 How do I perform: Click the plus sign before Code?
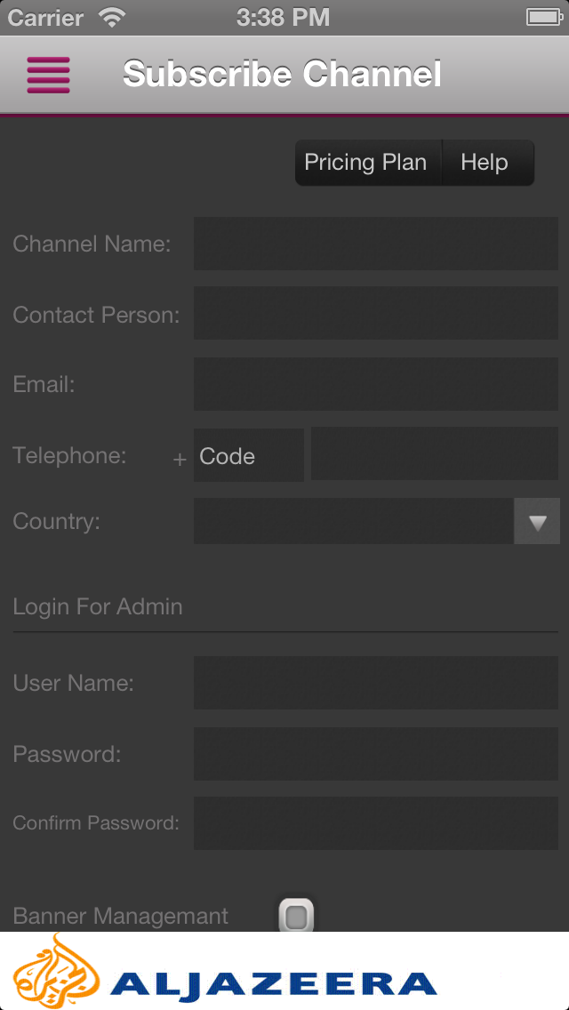[180, 460]
